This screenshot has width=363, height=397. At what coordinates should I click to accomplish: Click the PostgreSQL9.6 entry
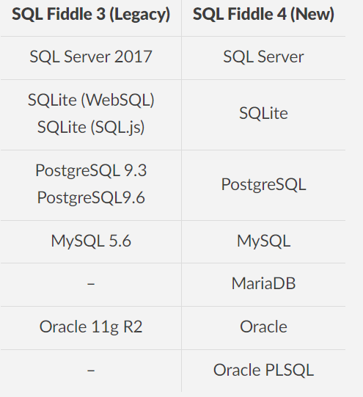coord(91,197)
